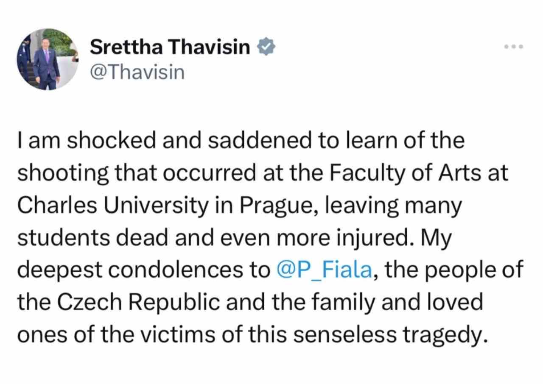
Task: Open the @P_Fiala mention link
Action: [x=324, y=270]
